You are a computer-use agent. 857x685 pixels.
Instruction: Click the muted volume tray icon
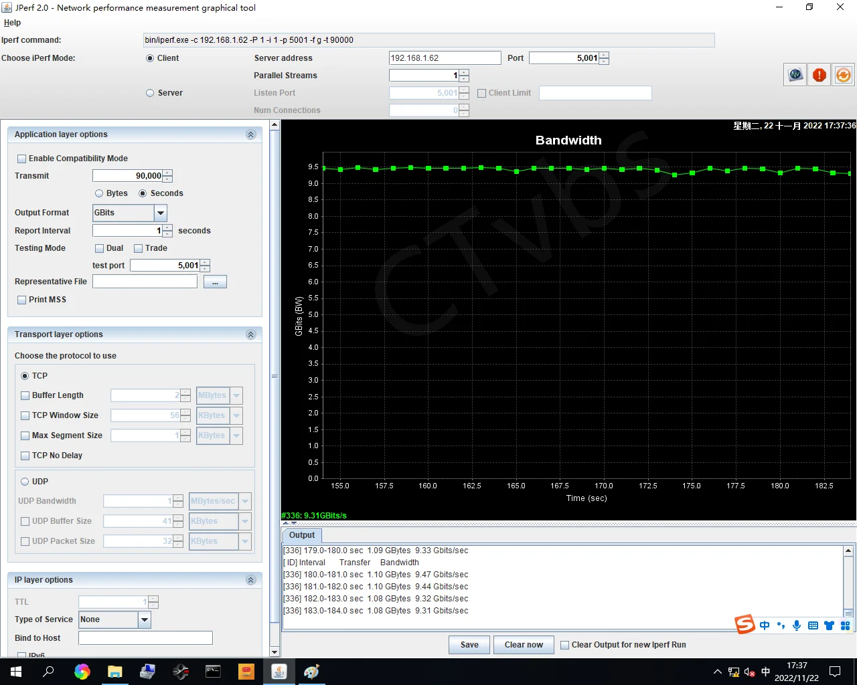750,672
